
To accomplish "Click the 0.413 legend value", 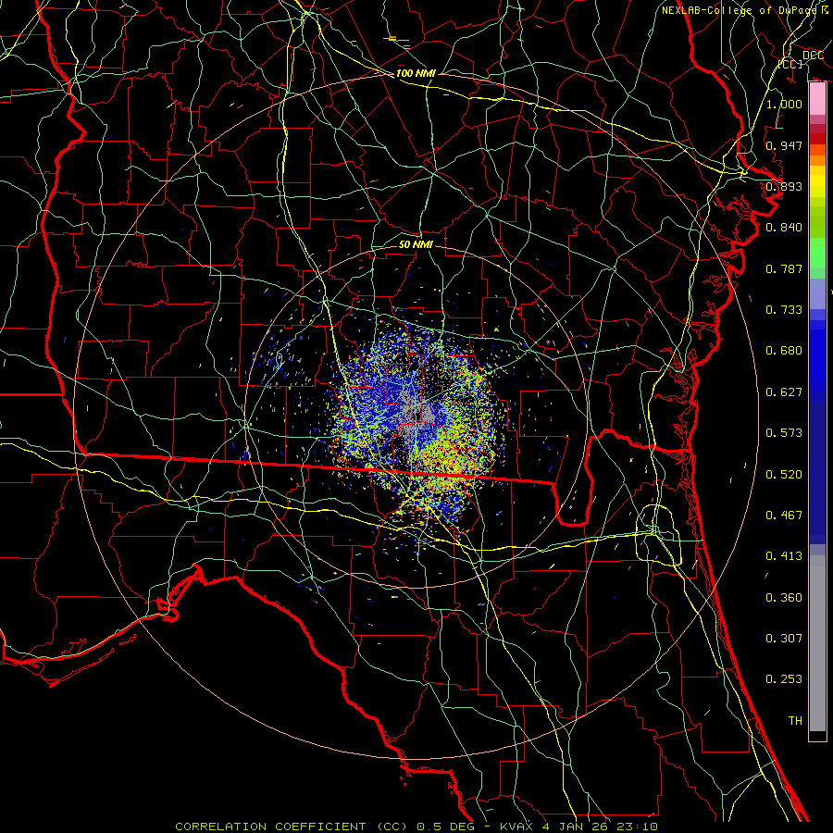I will pos(784,556).
